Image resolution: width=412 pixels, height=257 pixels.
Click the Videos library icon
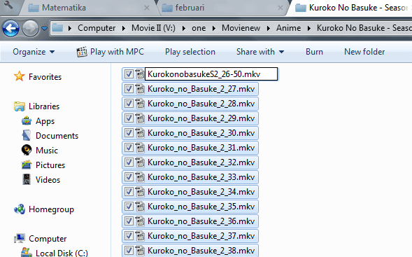pos(27,179)
